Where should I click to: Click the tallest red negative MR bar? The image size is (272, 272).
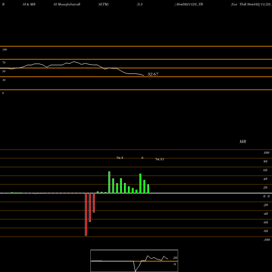pos(86,214)
